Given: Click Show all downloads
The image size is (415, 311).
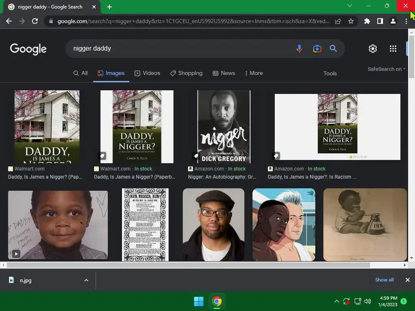Looking at the screenshot, I should (384, 280).
